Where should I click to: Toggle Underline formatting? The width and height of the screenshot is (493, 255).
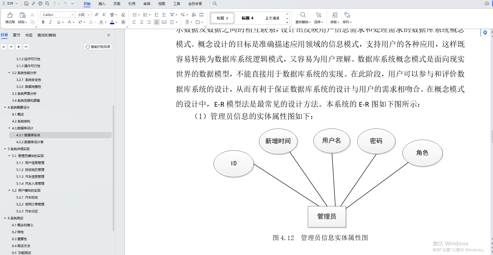(x=58, y=22)
